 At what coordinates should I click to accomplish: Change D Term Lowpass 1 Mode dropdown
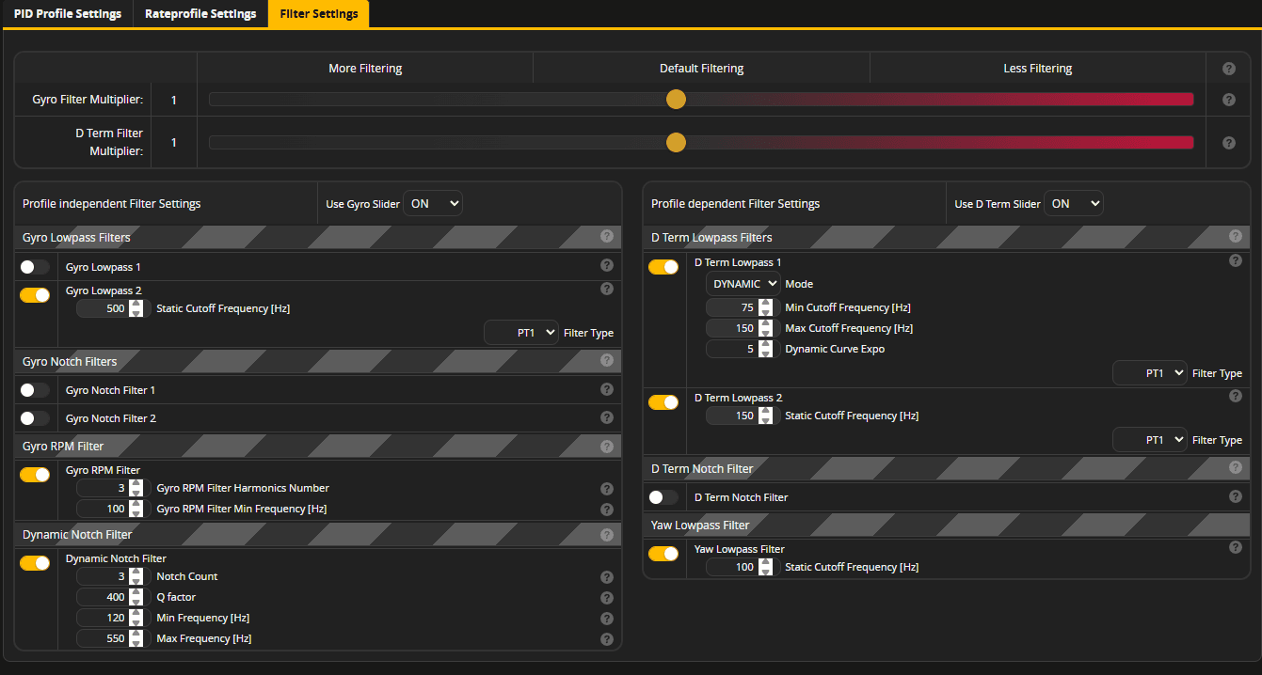tap(743, 283)
